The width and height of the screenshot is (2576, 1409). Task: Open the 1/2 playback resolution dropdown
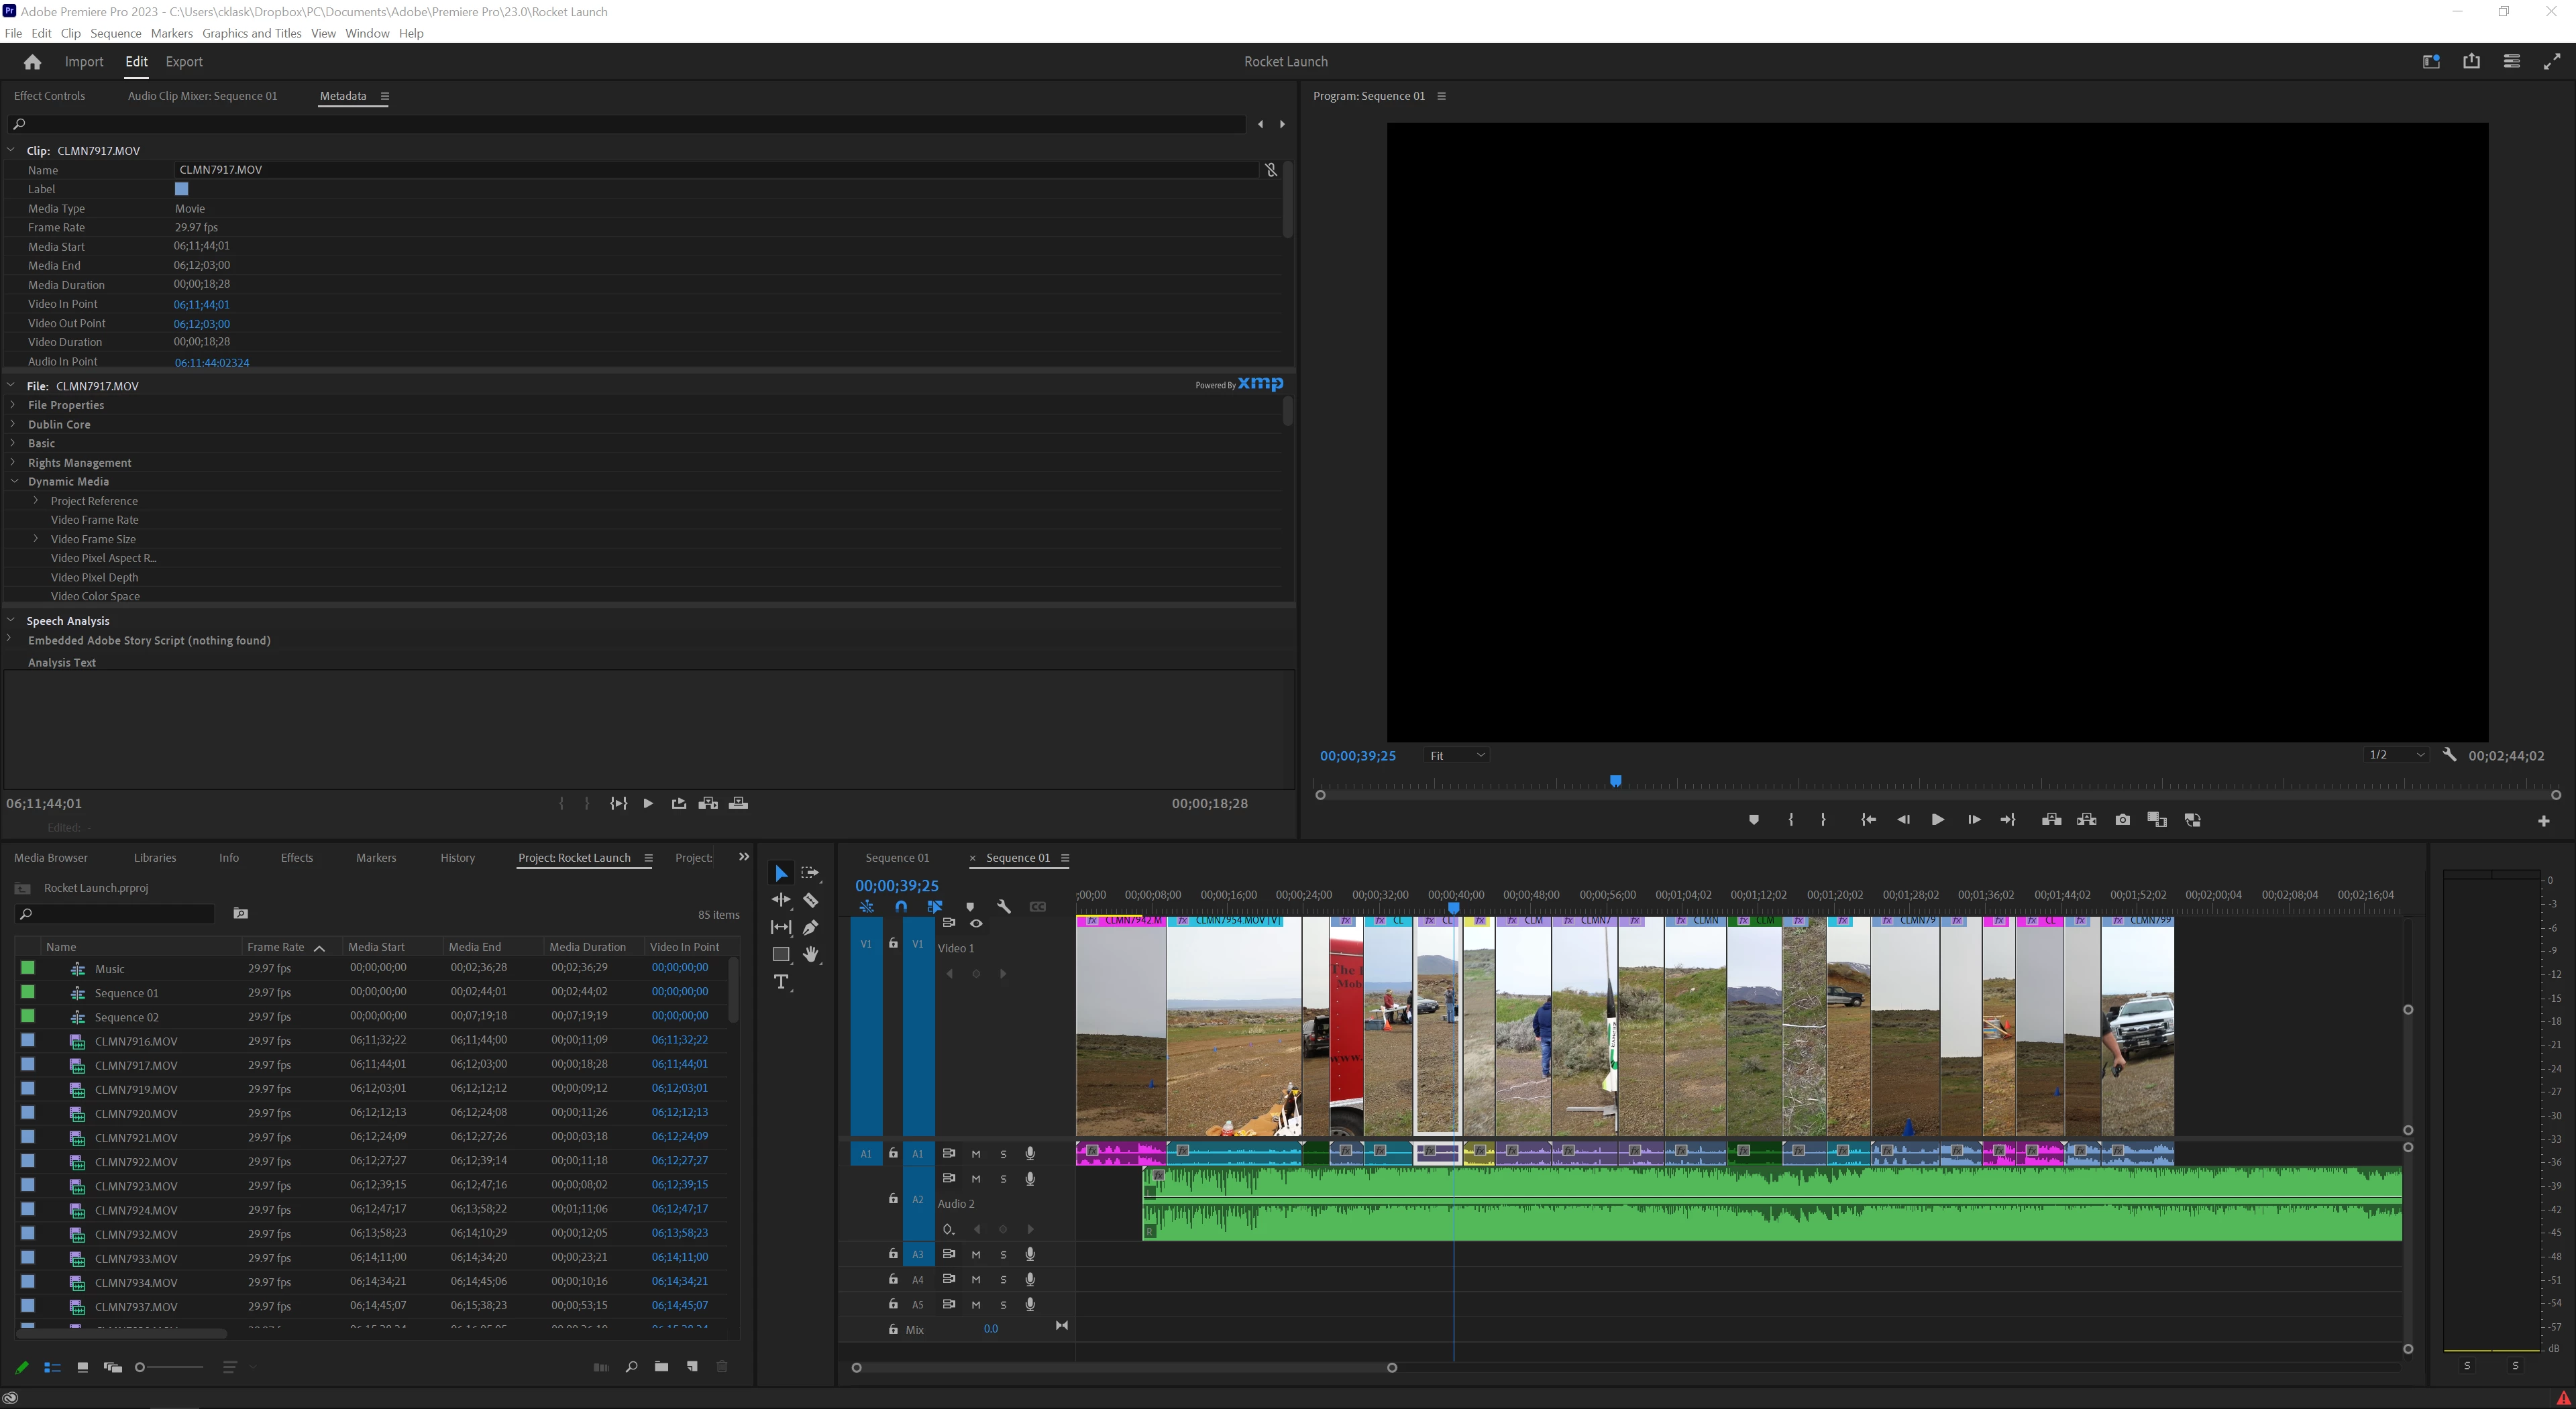(x=2396, y=755)
